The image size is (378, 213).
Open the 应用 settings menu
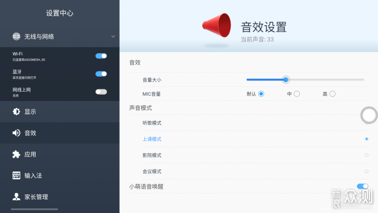60,154
